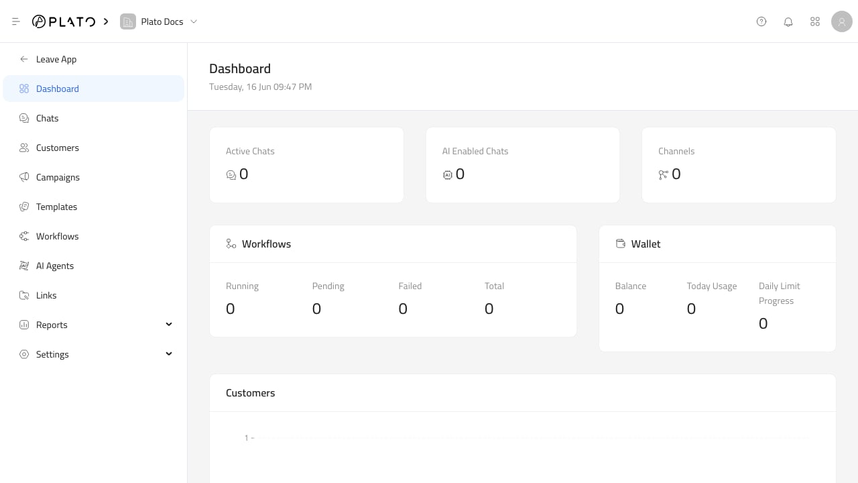Image resolution: width=858 pixels, height=483 pixels.
Task: Click the Plato Docs workspace building icon
Action: [x=127, y=21]
